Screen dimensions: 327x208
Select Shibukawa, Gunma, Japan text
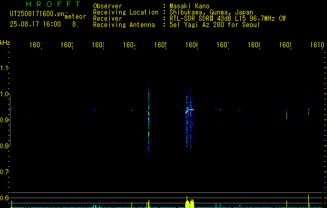click(211, 12)
